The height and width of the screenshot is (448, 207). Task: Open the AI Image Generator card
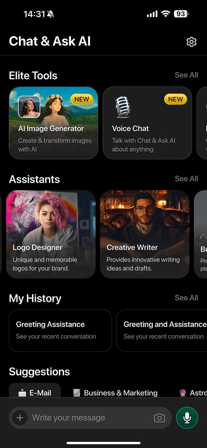[53, 123]
